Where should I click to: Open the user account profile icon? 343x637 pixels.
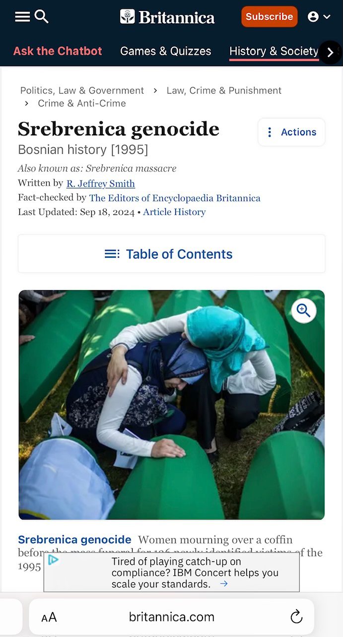pos(319,17)
